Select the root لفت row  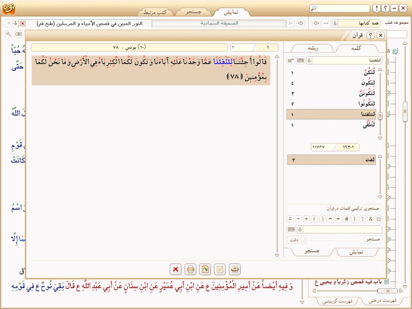click(332, 160)
